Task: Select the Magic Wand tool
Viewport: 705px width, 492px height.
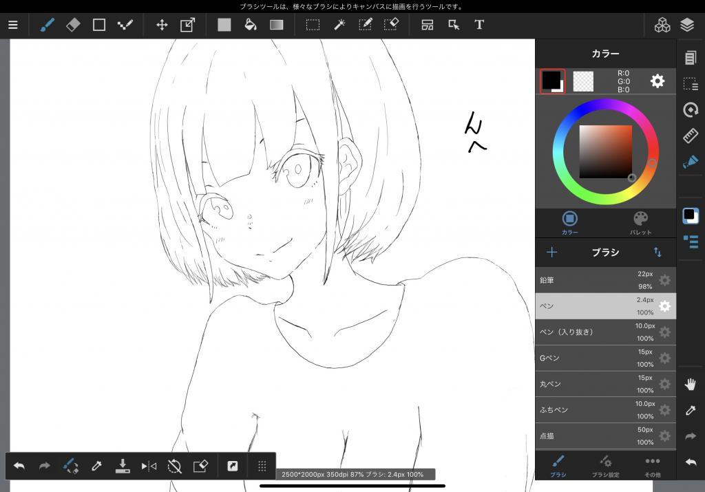Action: point(339,25)
